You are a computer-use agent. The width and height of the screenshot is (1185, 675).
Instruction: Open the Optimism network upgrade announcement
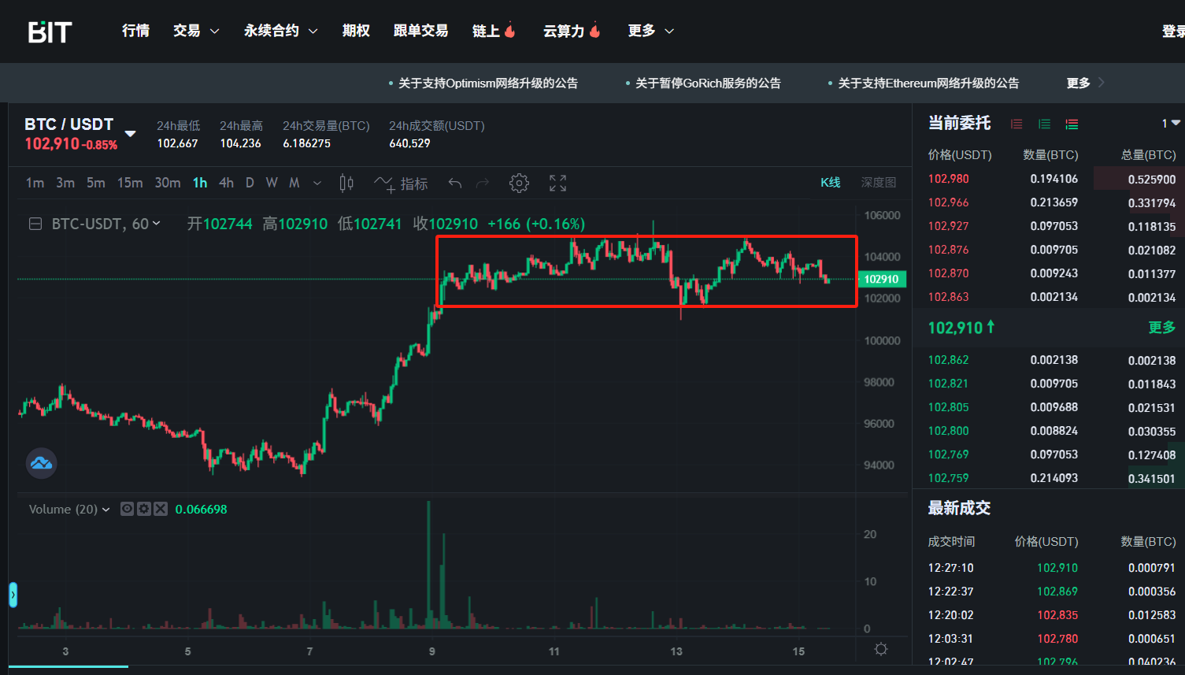487,83
